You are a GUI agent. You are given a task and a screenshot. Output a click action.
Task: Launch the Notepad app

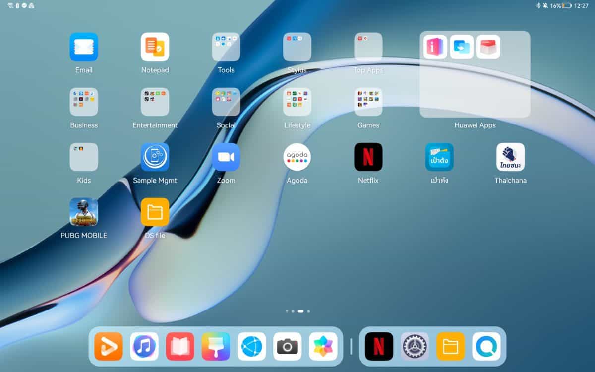[x=155, y=47]
